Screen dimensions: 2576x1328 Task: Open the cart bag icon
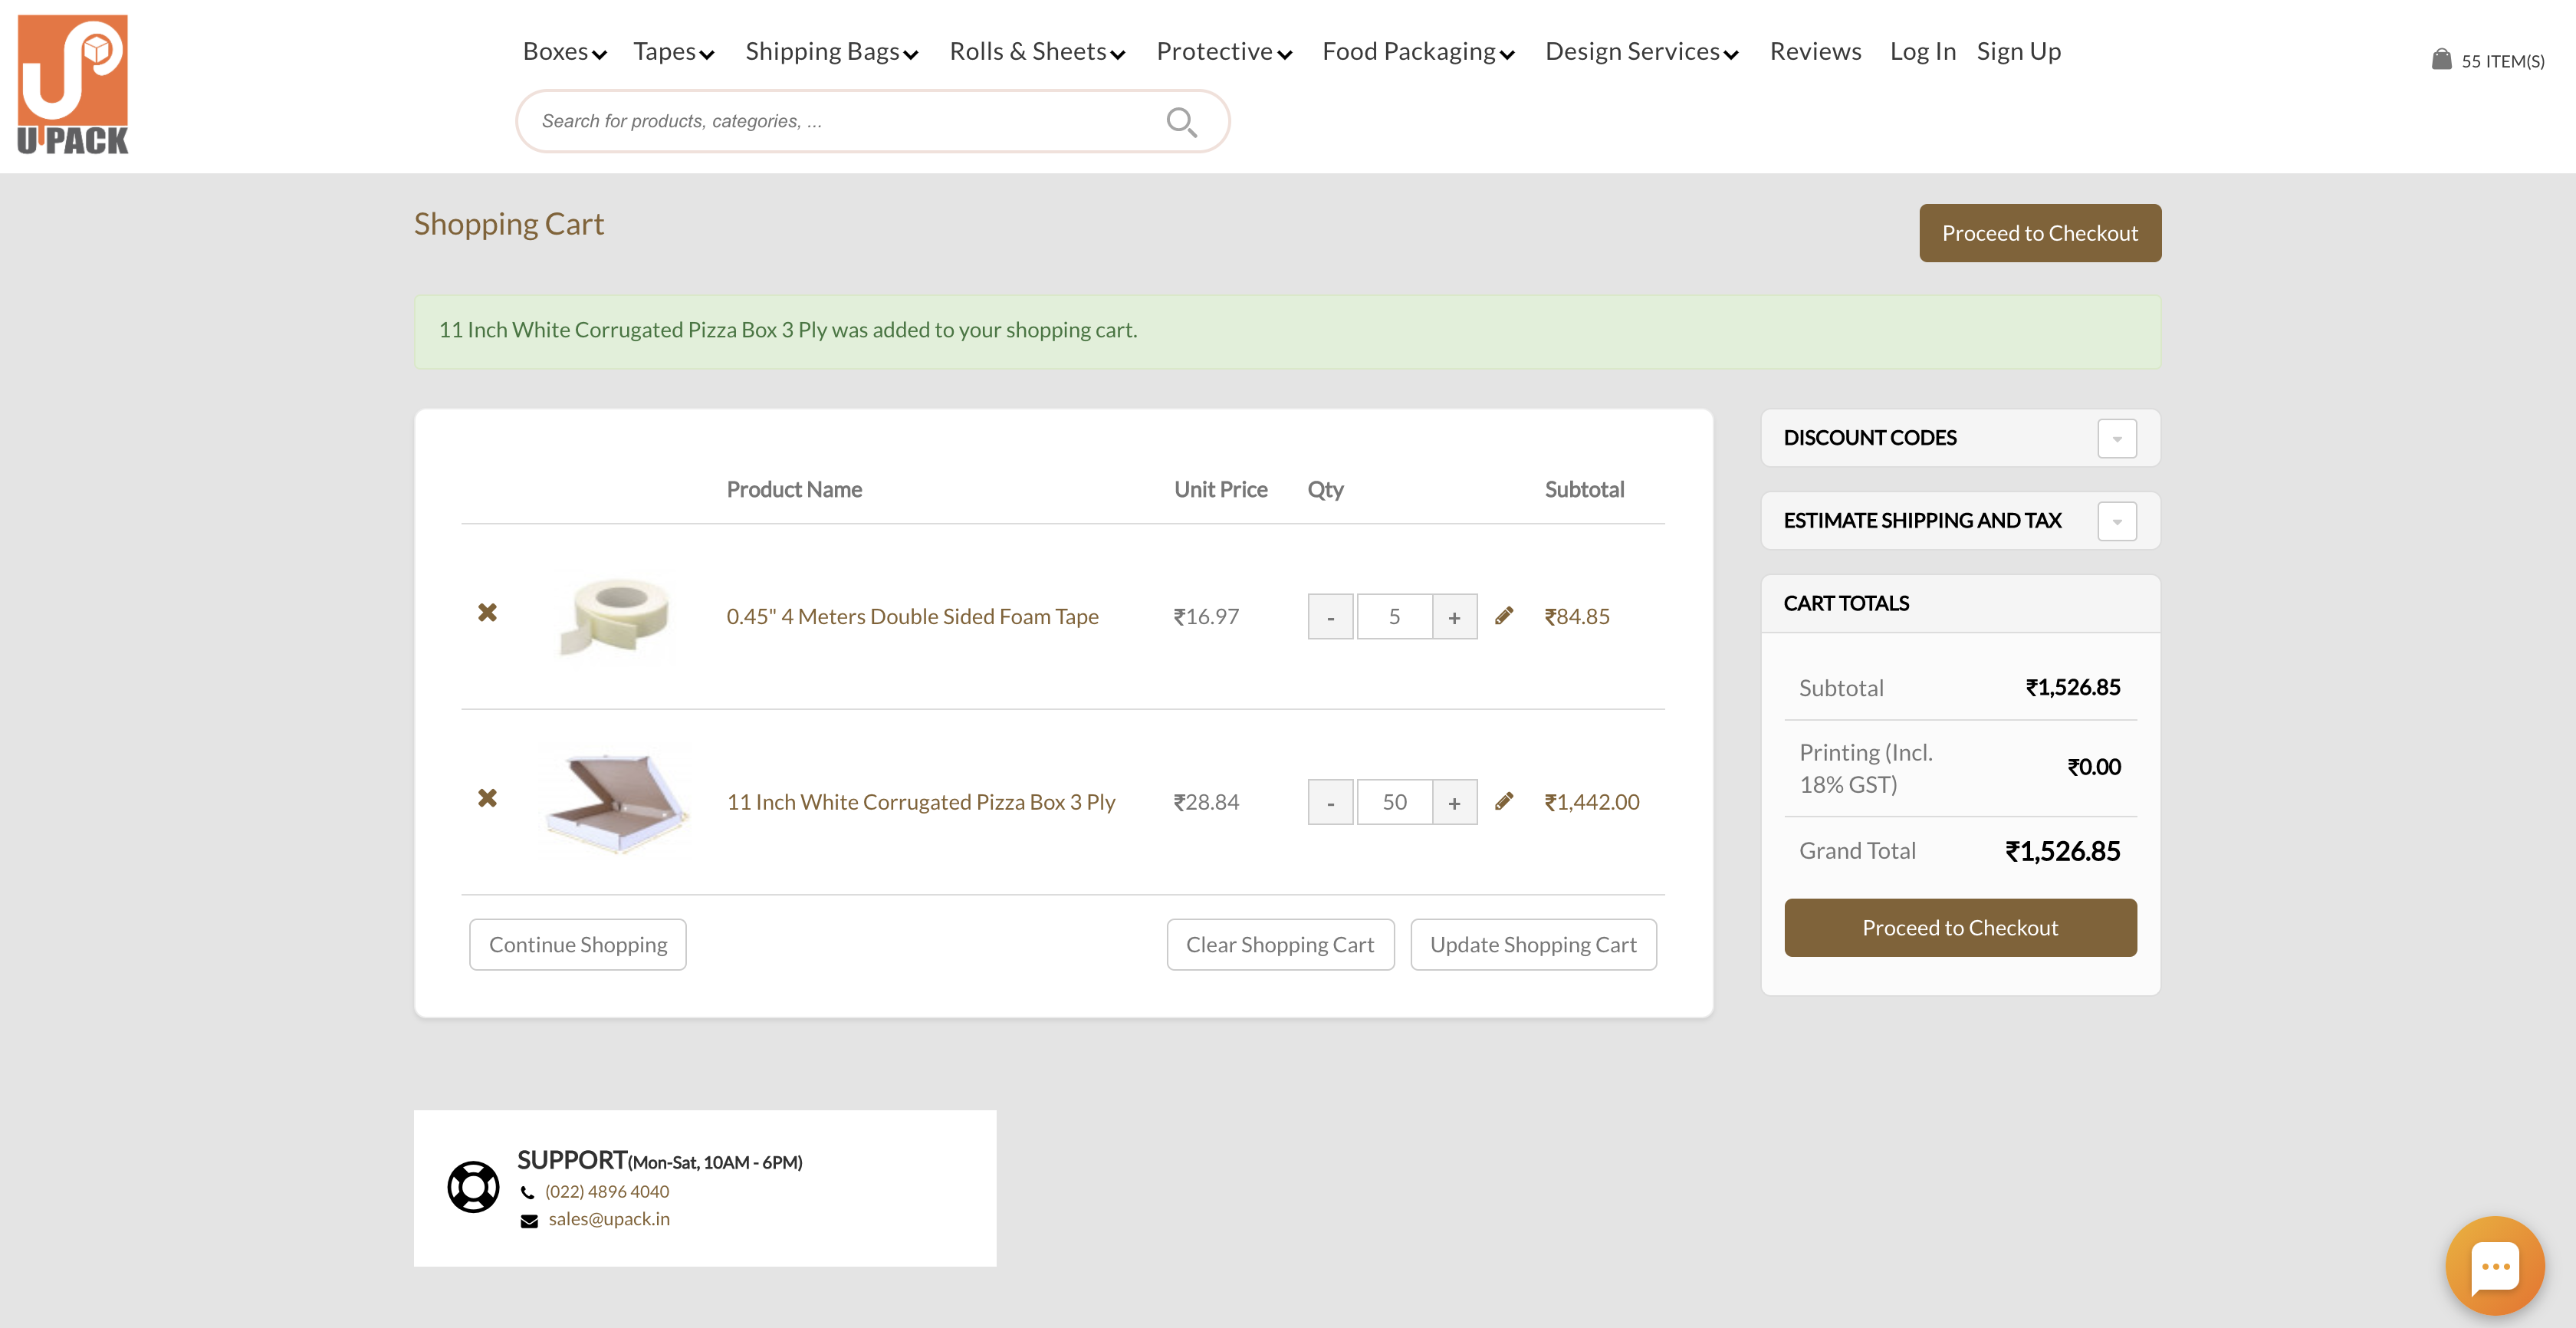(2441, 60)
